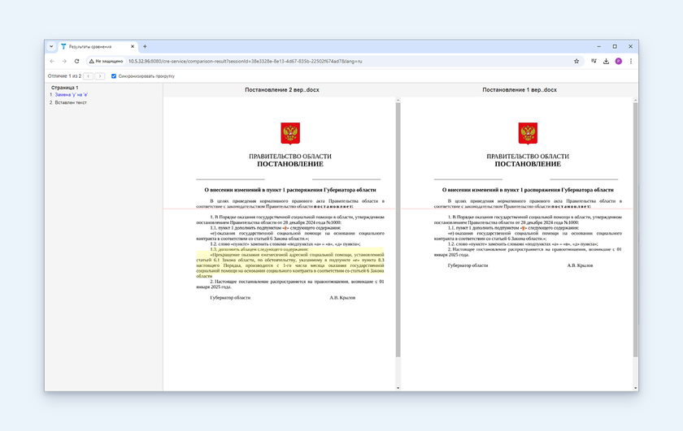Reload the comparison results page
Screen dimensions: 683x431
76,61
